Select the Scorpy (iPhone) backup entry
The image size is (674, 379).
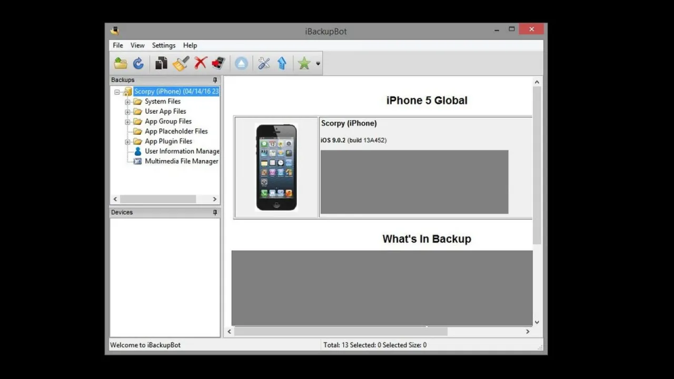176,92
